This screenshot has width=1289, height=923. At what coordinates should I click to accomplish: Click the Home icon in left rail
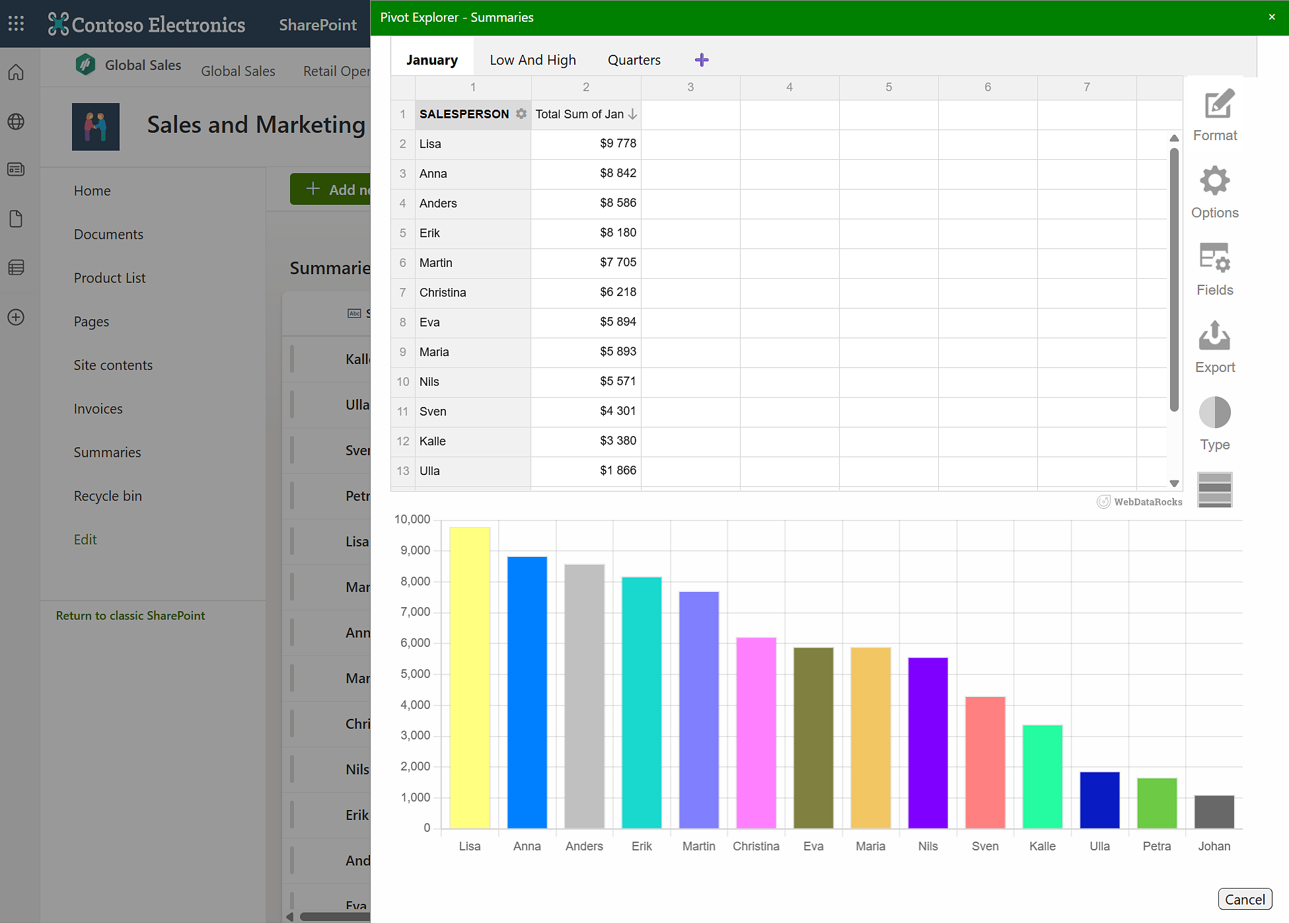pyautogui.click(x=16, y=73)
